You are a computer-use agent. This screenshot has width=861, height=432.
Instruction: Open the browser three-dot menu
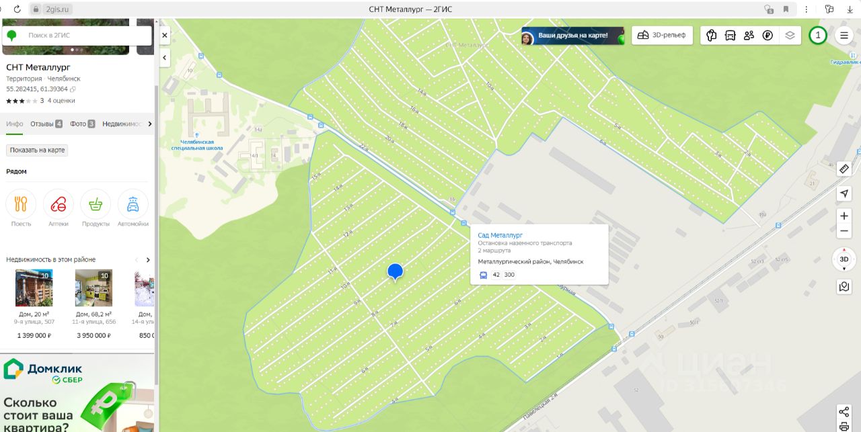pos(806,9)
